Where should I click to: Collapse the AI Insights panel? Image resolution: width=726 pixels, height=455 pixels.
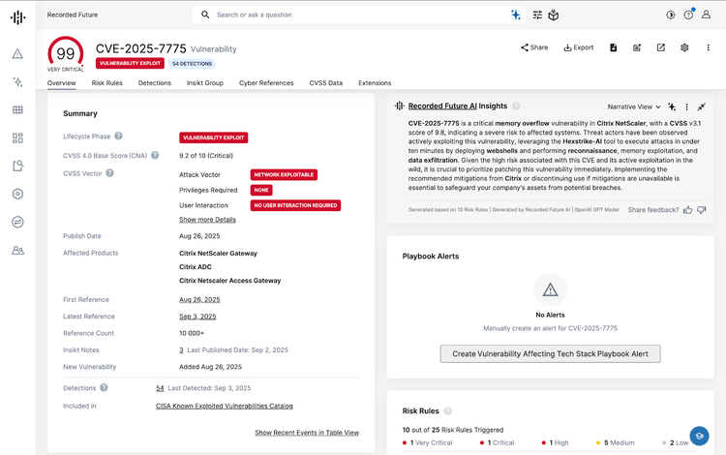tap(702, 106)
